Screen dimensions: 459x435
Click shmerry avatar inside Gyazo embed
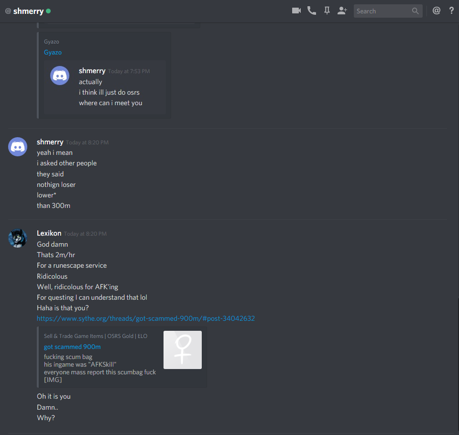60,76
